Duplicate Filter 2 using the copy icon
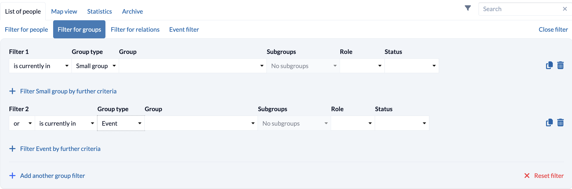The image size is (572, 189). pyautogui.click(x=549, y=123)
